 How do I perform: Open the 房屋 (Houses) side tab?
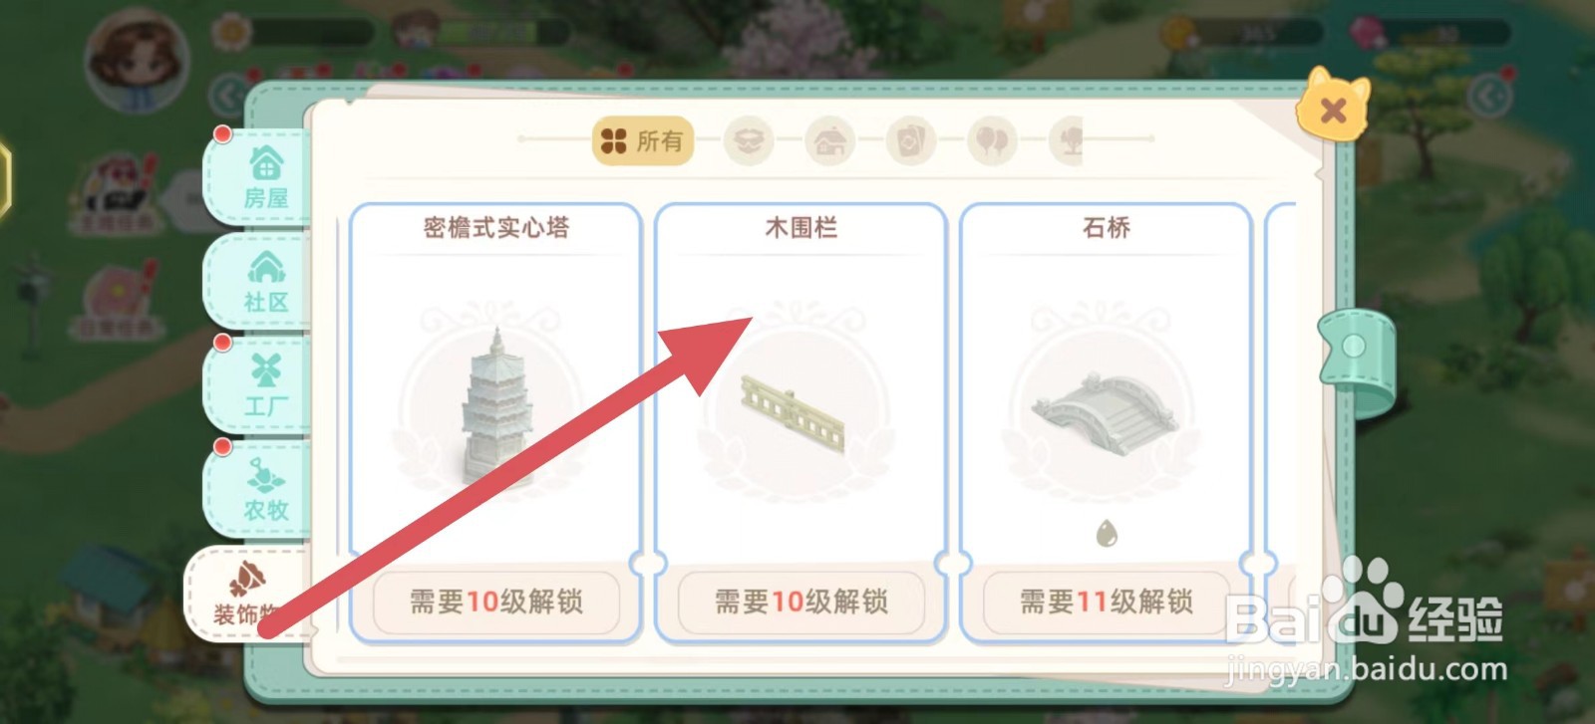pyautogui.click(x=262, y=178)
